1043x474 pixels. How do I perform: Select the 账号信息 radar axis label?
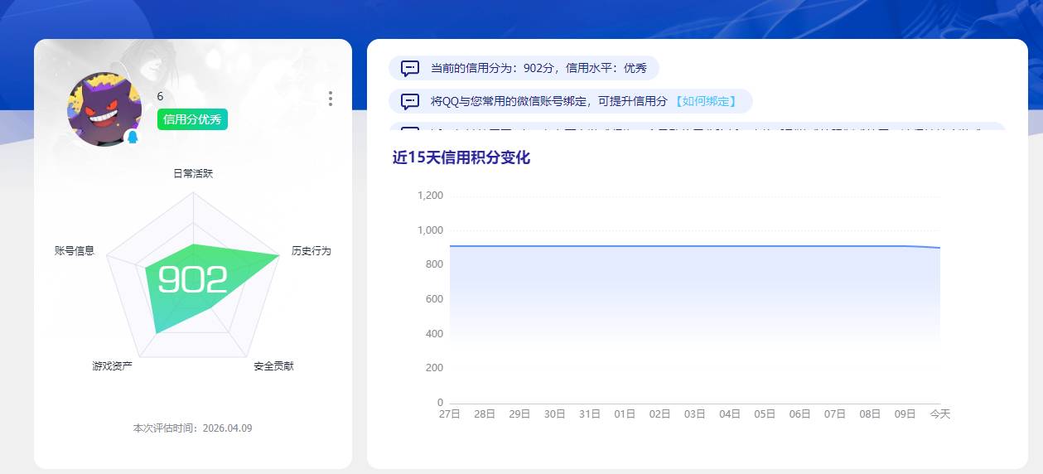(x=75, y=250)
